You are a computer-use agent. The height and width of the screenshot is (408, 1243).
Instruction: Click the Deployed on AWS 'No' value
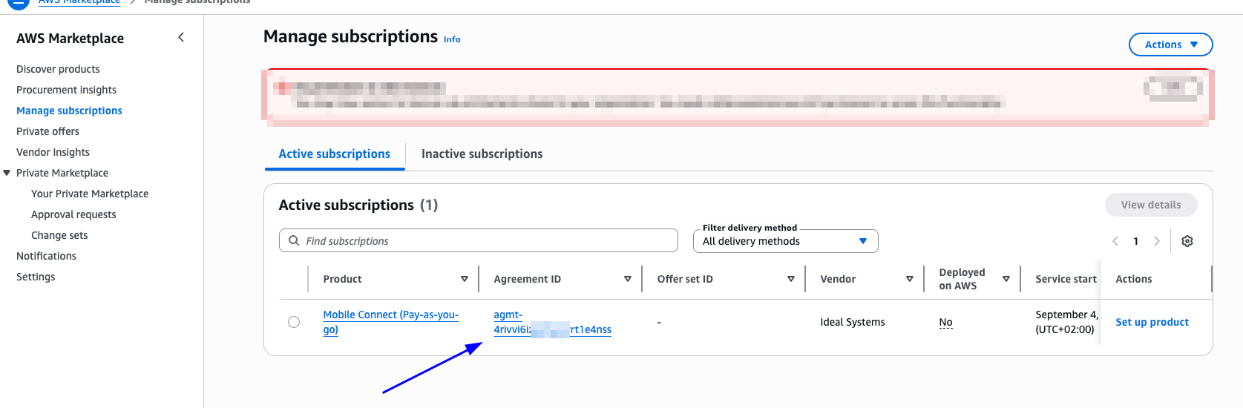pos(945,322)
